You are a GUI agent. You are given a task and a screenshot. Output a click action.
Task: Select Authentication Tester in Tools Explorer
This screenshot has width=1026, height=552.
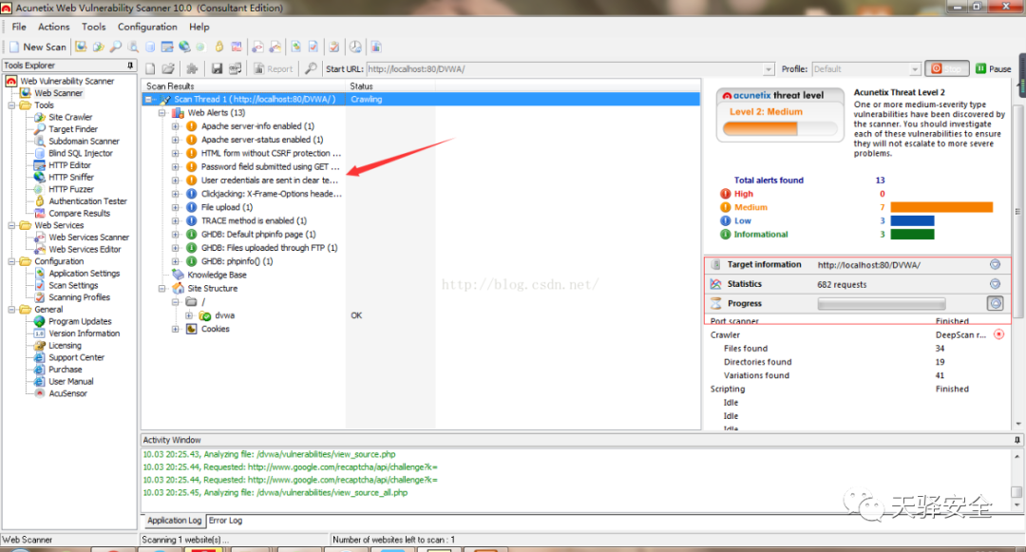(x=87, y=201)
